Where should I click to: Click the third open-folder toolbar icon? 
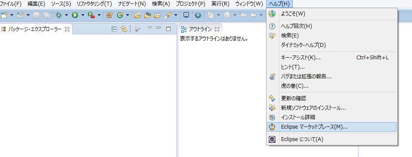pyautogui.click(x=157, y=15)
